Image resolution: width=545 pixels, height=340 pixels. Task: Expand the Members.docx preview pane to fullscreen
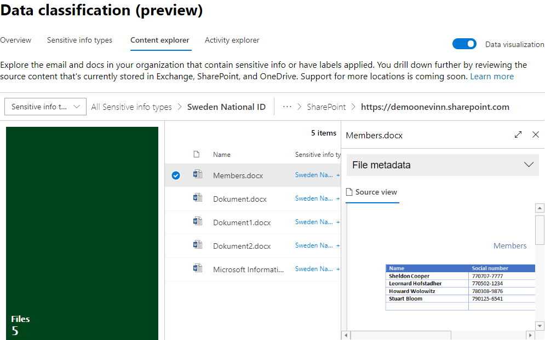tap(518, 135)
